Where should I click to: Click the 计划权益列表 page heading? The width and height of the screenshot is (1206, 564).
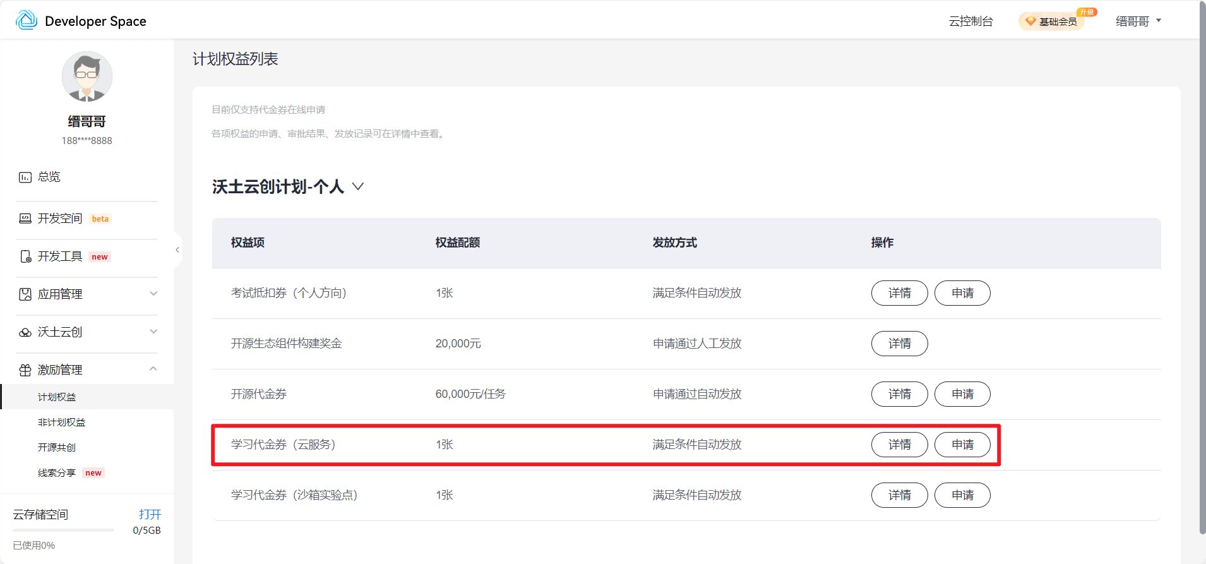(x=236, y=59)
